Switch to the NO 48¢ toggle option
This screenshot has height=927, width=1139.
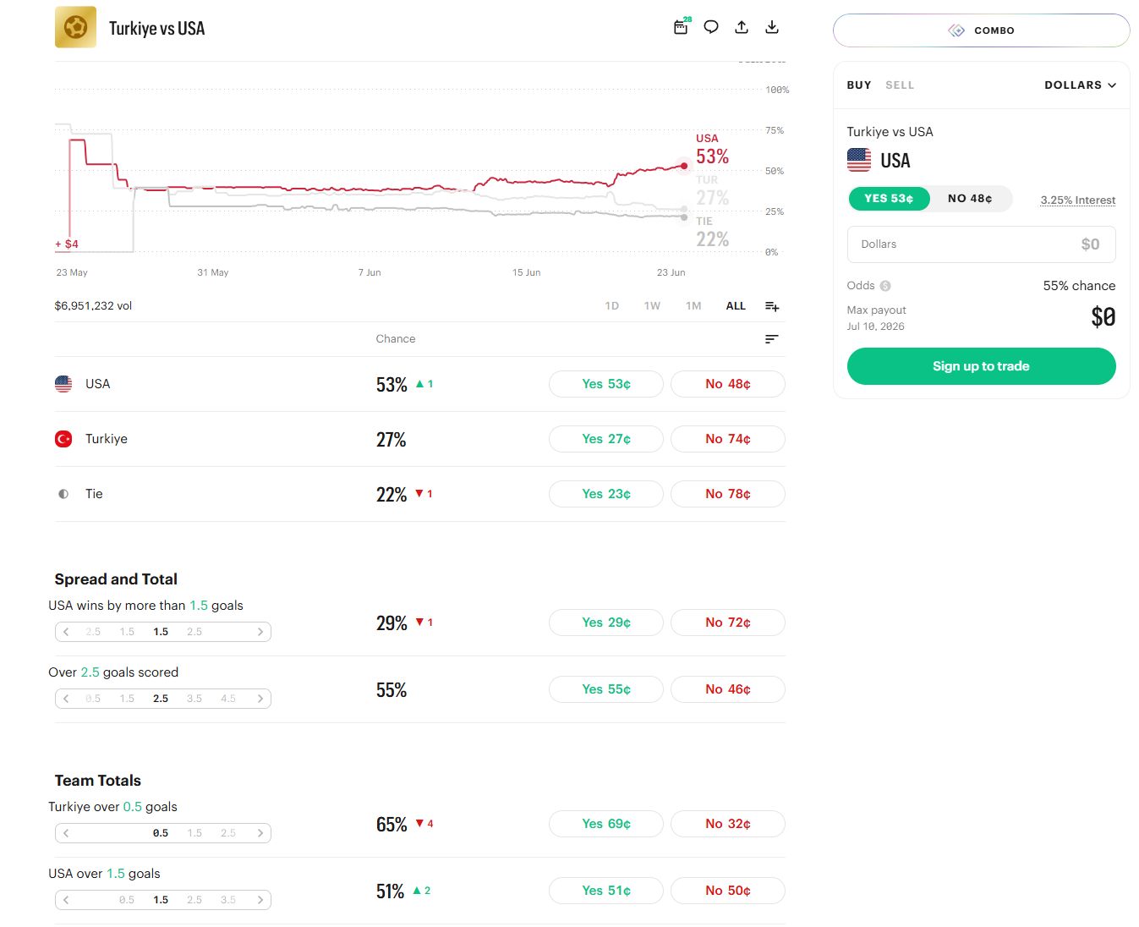(x=970, y=199)
